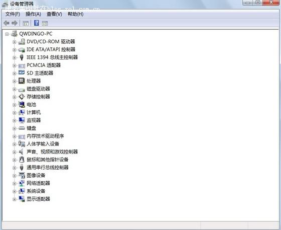The image size is (281, 230).
Task: Select the PCMCIA 适配器 label
Action: pos(44,65)
